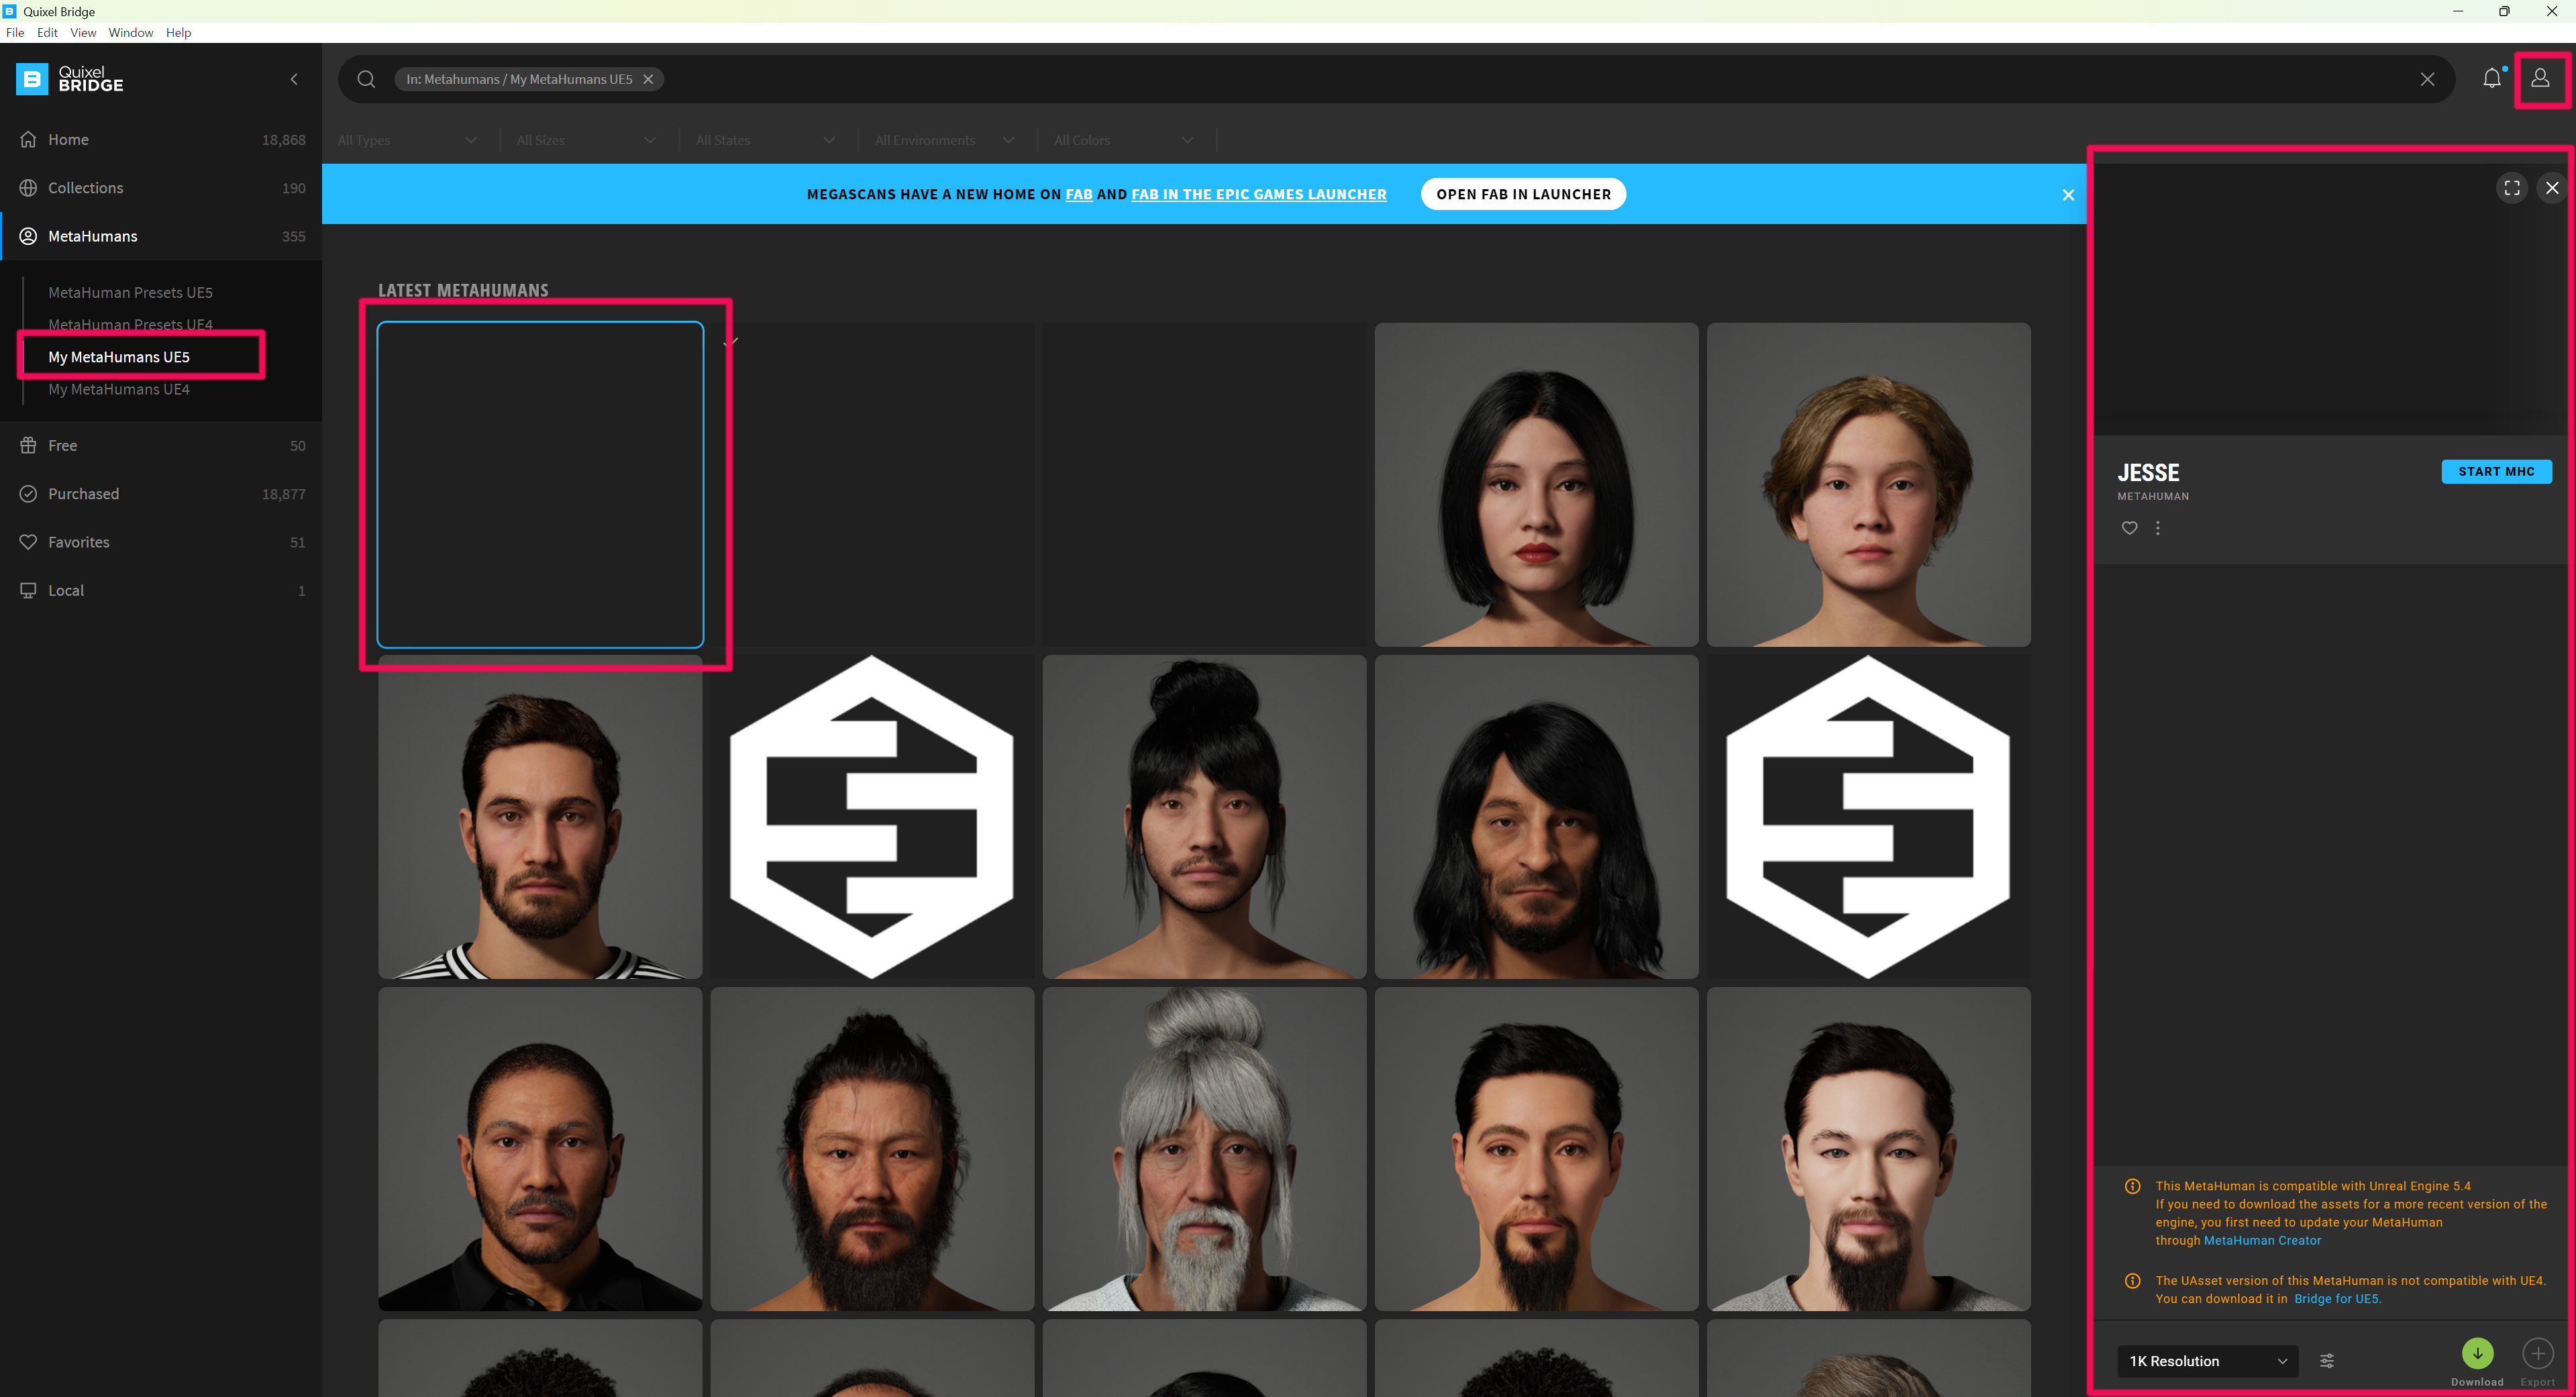This screenshot has width=2576, height=1397.
Task: Open the user account profile icon
Action: click(2540, 79)
